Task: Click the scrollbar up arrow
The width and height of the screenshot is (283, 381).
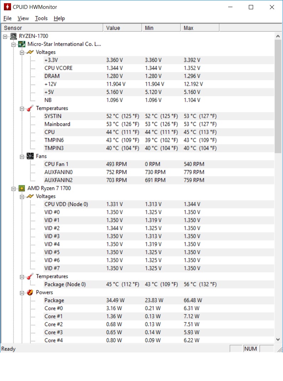Action: click(278, 36)
